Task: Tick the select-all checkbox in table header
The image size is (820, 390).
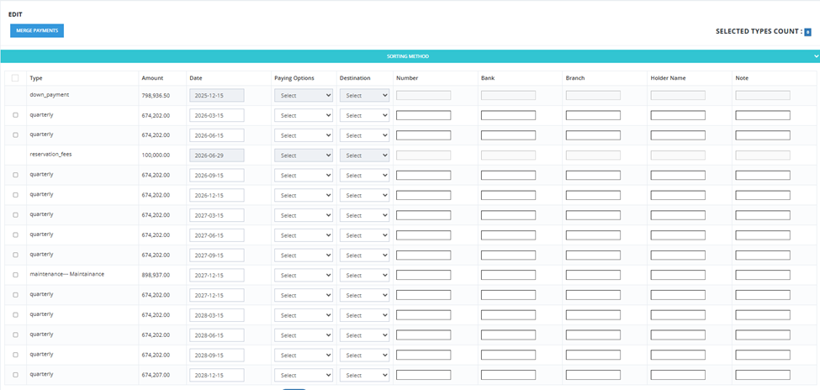Action: 15,78
